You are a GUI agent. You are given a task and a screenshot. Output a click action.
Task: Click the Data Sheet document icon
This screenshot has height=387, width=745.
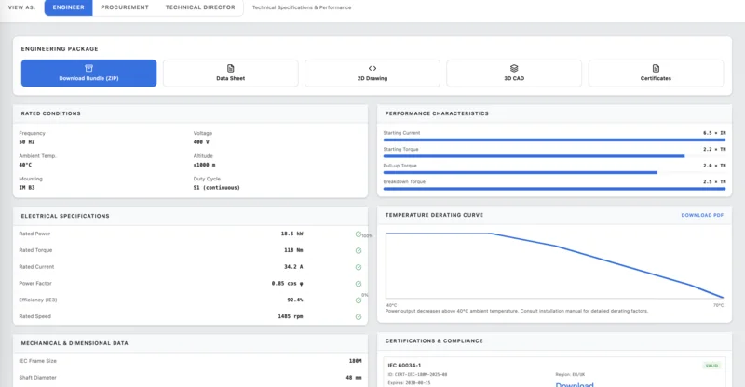(231, 68)
